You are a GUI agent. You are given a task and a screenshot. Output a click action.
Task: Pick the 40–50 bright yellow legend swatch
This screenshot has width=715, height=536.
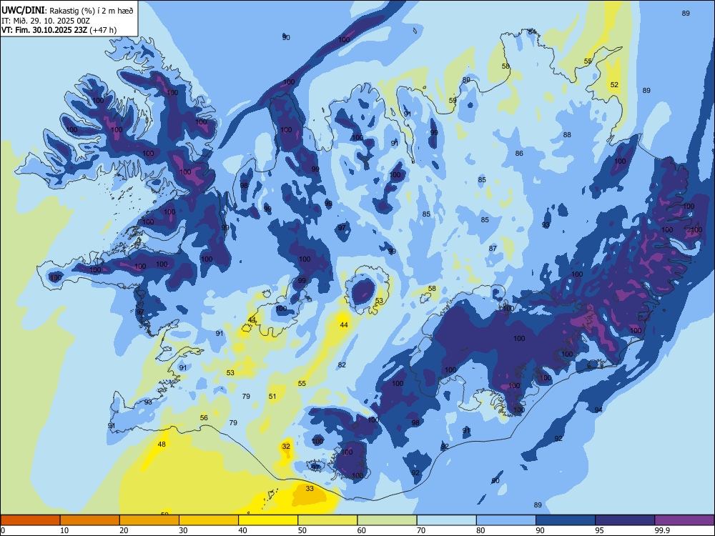pos(268,520)
